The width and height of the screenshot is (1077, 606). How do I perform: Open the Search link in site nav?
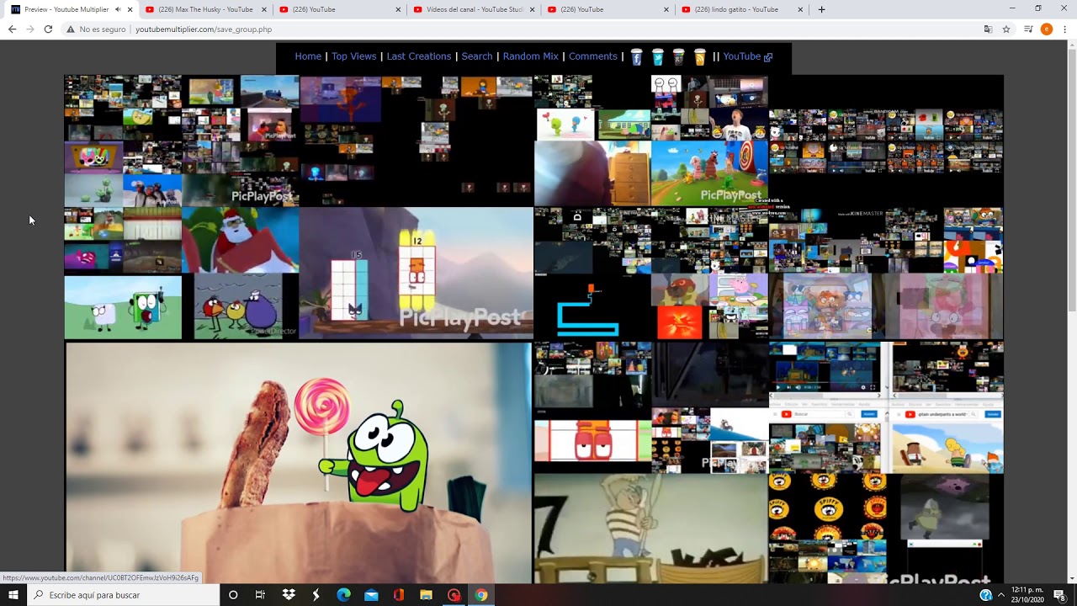point(477,56)
